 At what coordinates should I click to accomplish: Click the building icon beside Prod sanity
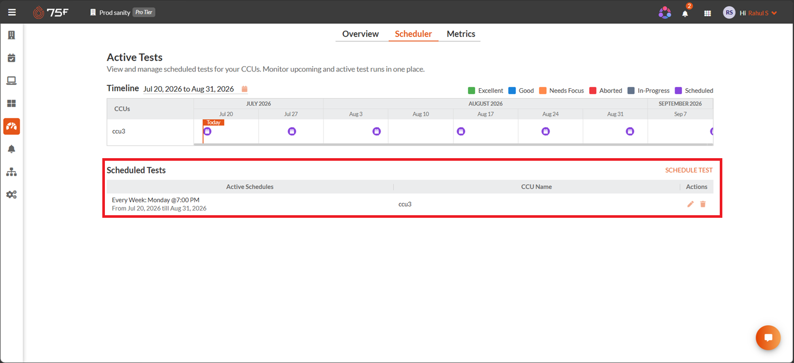click(x=93, y=12)
